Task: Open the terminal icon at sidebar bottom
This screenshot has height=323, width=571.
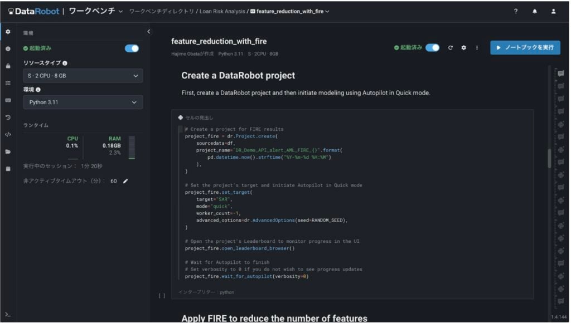Action: [x=8, y=315]
